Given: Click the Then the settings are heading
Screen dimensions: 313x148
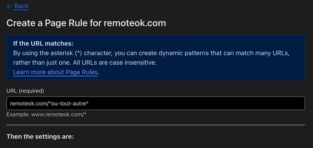Looking at the screenshot, I should tap(40, 137).
